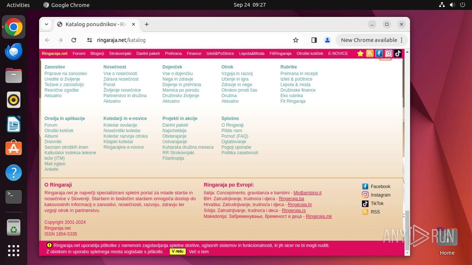Image resolution: width=472 pixels, height=265 pixels.
Task: Open the TikTok icon in top navbar
Action: [x=398, y=54]
